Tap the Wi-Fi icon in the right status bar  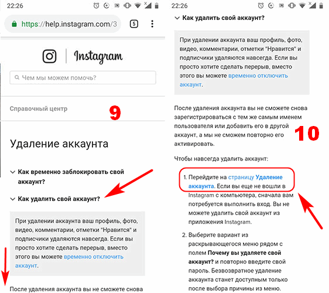click(x=302, y=6)
